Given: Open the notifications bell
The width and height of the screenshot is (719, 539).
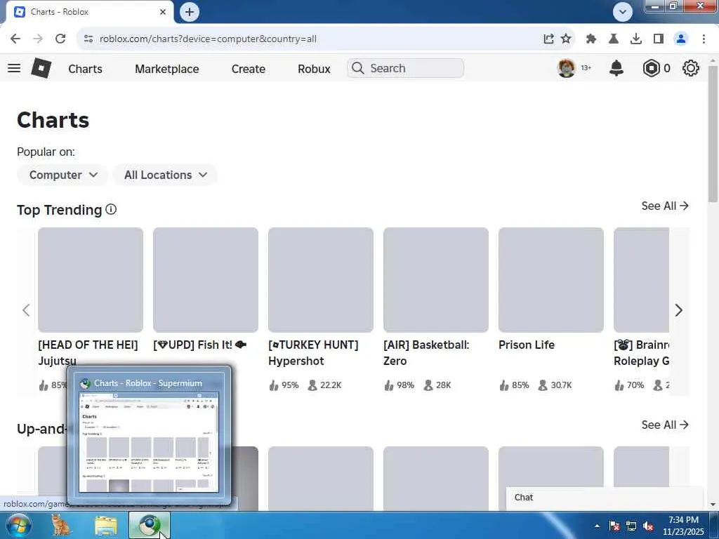Looking at the screenshot, I should point(616,68).
